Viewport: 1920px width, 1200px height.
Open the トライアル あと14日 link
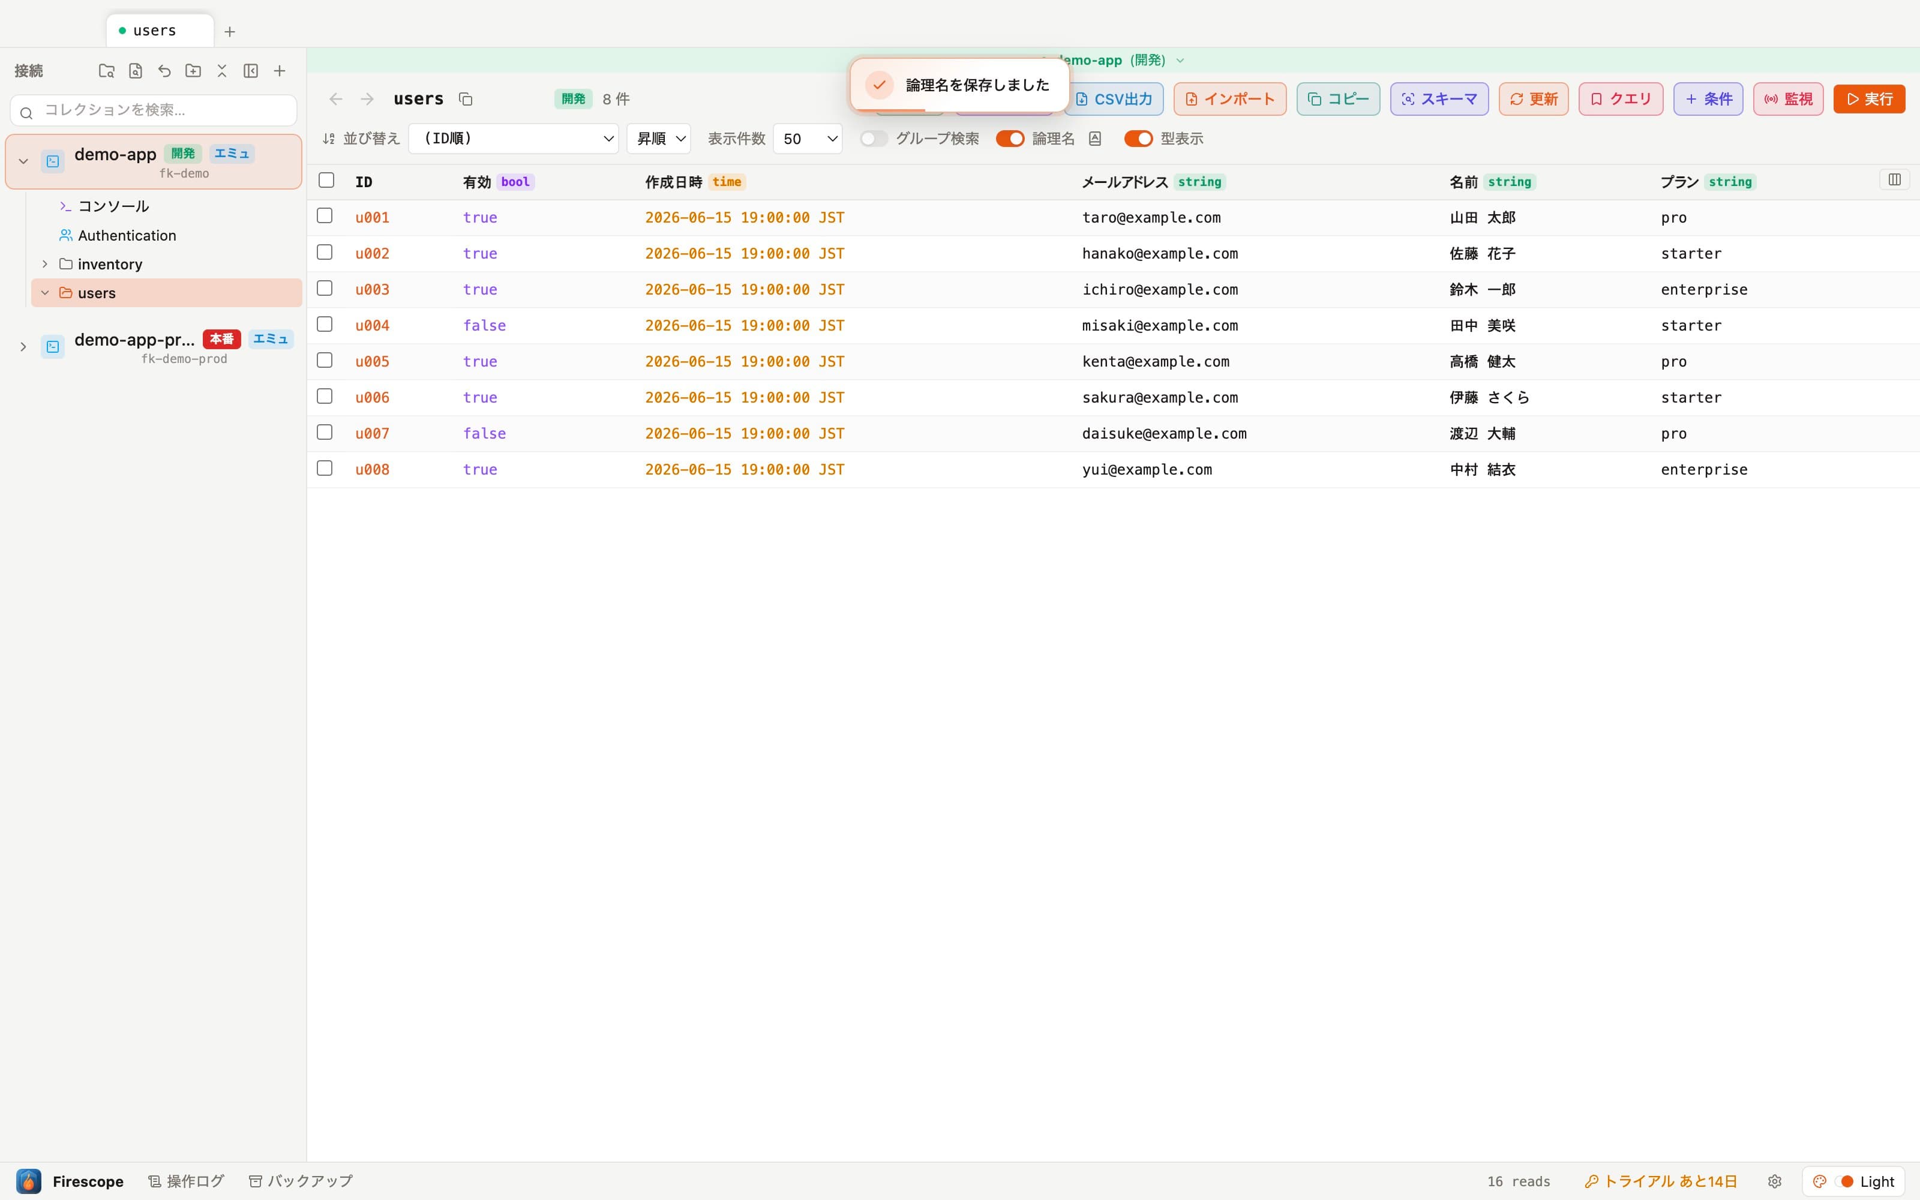click(x=1661, y=1181)
